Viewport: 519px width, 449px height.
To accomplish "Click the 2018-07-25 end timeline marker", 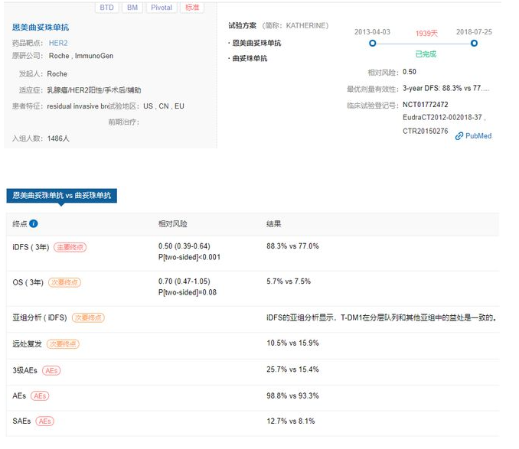I will tap(474, 44).
